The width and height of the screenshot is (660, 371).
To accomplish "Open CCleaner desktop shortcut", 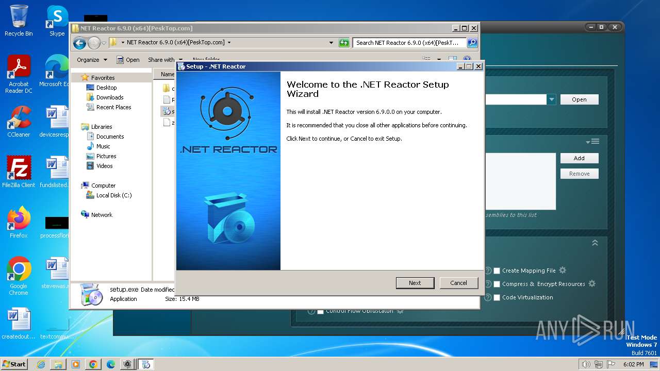I will coord(19,122).
